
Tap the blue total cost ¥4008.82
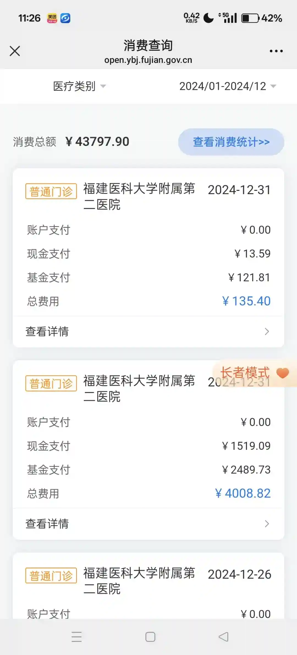point(243,493)
